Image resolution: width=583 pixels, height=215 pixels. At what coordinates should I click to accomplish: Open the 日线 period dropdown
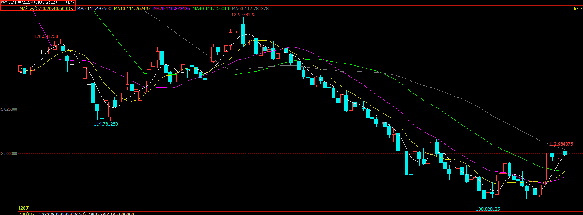[68, 3]
